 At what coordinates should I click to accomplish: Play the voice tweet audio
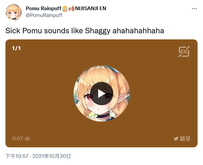point(101,93)
